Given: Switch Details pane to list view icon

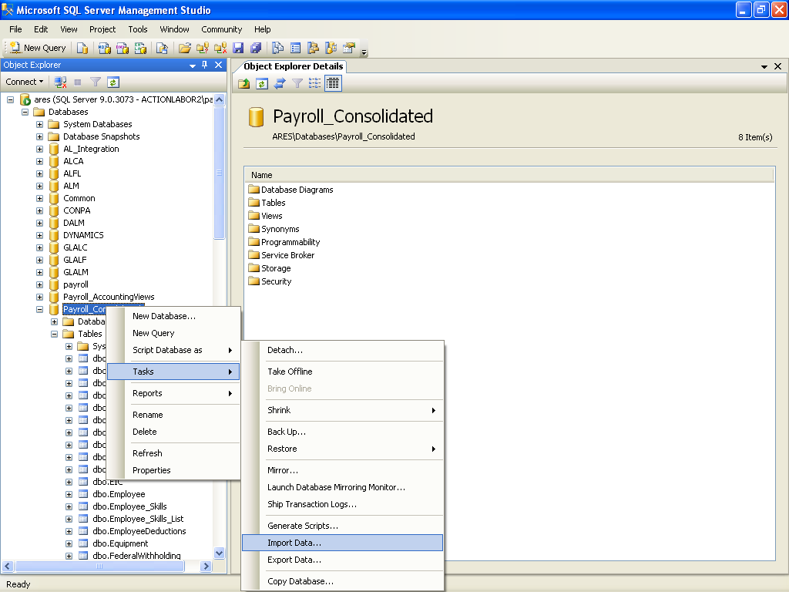Looking at the screenshot, I should click(x=315, y=83).
